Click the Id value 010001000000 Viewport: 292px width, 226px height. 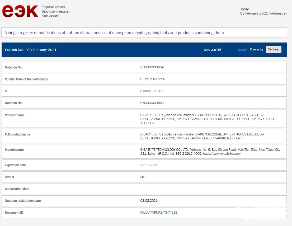(x=152, y=91)
